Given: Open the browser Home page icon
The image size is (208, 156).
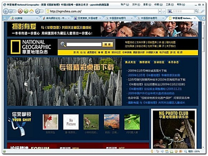Looking at the screenshot, I should pos(32,11).
